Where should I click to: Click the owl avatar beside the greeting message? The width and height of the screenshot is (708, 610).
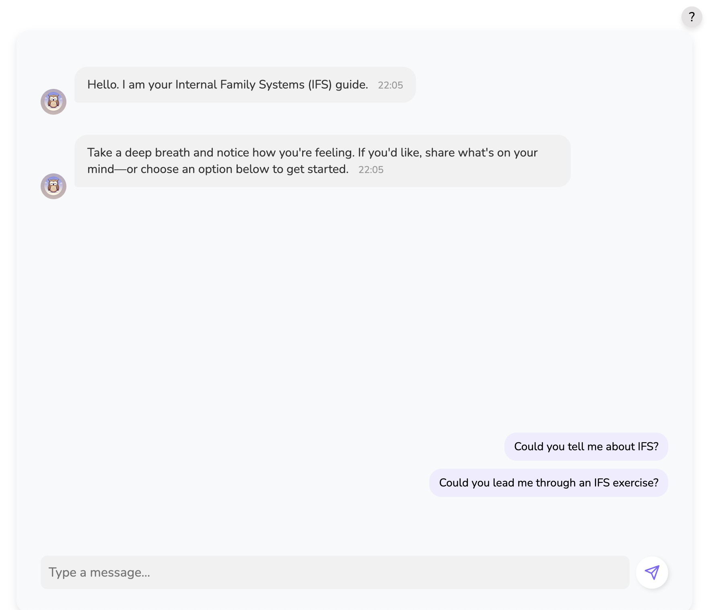(54, 102)
